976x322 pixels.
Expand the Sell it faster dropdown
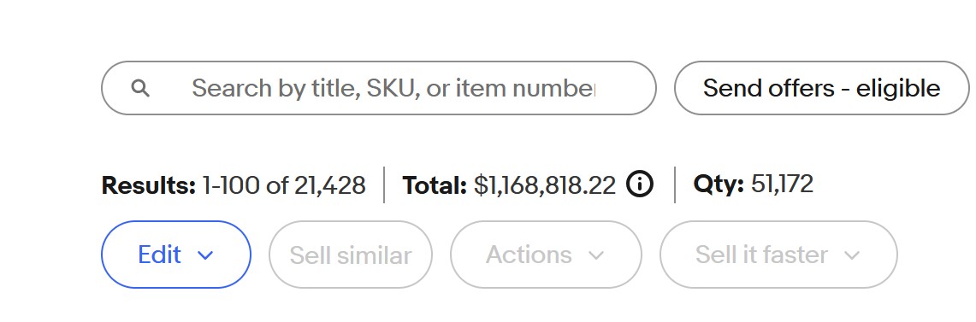click(778, 255)
